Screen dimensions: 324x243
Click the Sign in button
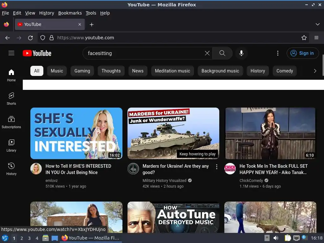point(302,53)
